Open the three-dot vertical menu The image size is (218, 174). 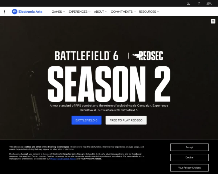[x=5, y=12]
